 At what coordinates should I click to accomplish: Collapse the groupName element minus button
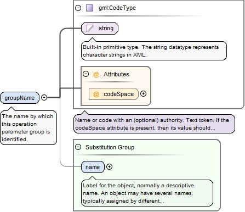coord(44,97)
